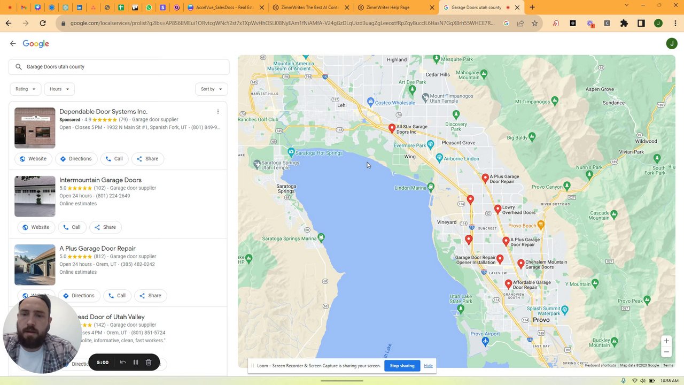Viewport: 684px width, 385px height.
Task: Open the system tray volume control
Action: coord(642,381)
